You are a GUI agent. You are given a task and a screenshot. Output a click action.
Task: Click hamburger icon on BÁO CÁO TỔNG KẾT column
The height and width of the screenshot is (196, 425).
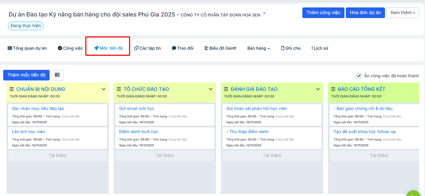pyautogui.click(x=333, y=89)
